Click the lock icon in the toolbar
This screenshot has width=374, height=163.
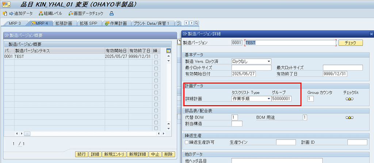pyautogui.click(x=112, y=13)
